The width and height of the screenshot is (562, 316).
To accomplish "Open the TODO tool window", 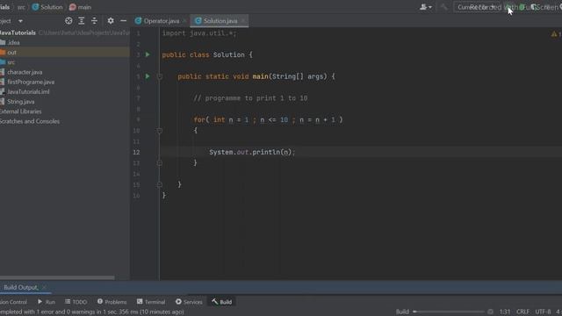I will (76, 302).
